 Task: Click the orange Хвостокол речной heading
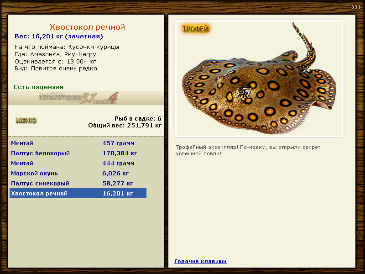click(87, 27)
